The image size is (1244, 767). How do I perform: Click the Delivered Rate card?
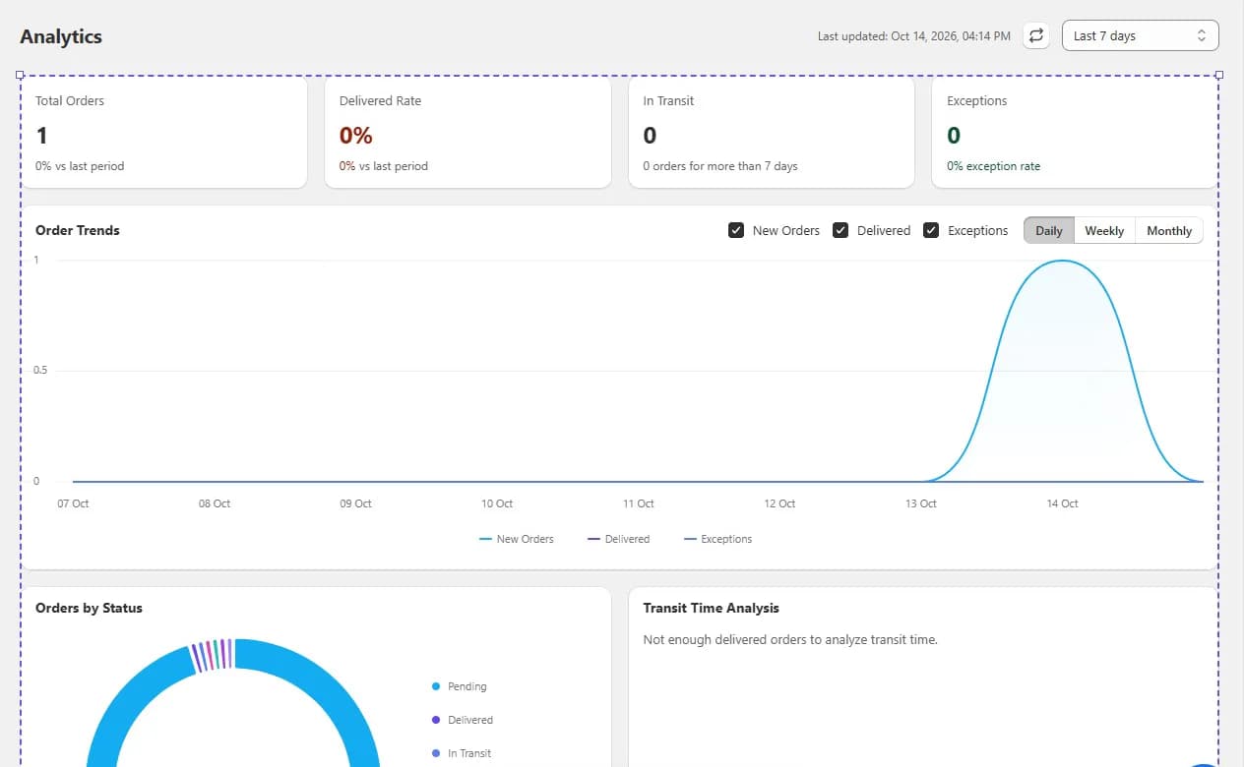coord(467,133)
